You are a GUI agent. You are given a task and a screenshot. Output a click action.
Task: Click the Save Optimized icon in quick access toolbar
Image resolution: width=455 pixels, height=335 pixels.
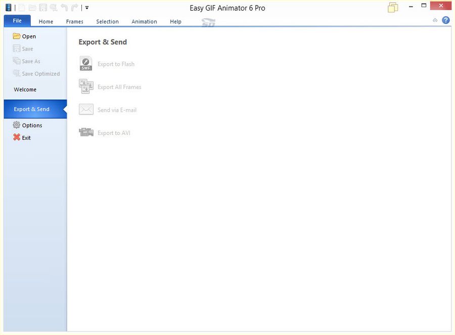[54, 8]
